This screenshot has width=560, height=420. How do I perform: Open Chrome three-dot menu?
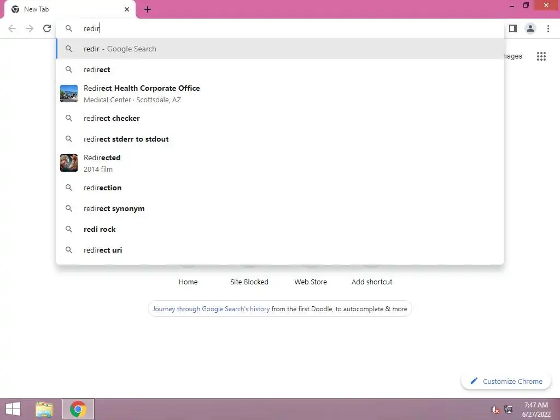[x=548, y=28]
